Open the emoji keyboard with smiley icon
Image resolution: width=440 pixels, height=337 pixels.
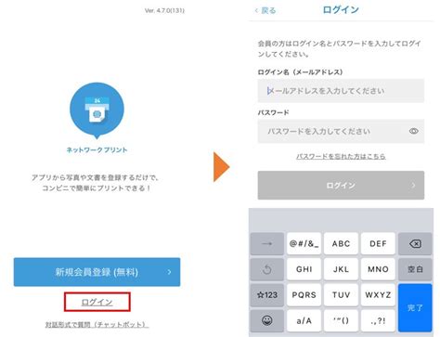[267, 320]
